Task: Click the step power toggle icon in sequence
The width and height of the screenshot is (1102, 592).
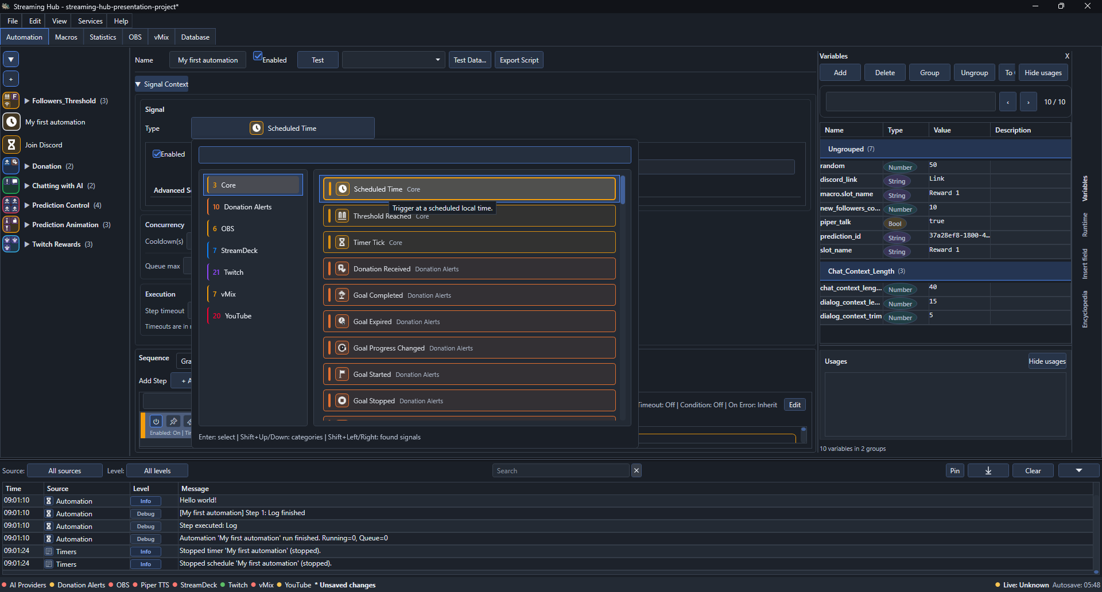Action: point(156,421)
